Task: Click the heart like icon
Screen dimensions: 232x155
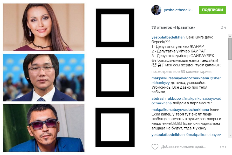Action: point(155,146)
